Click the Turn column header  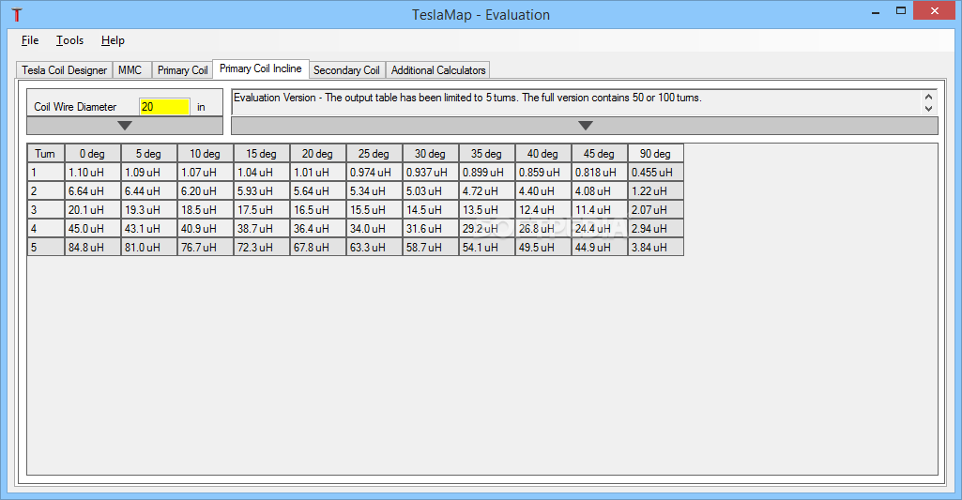coord(45,153)
